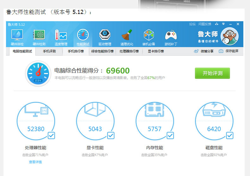Click the memory performance circle 5757

point(155,121)
